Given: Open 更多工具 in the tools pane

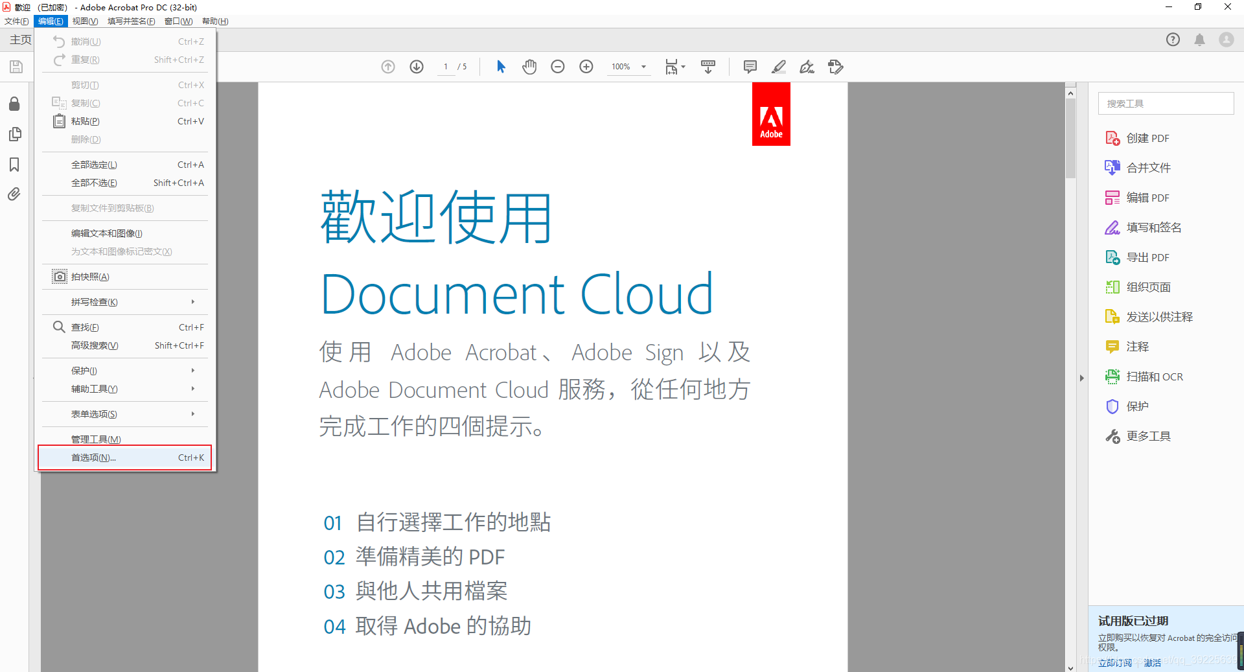Looking at the screenshot, I should pos(1138,436).
